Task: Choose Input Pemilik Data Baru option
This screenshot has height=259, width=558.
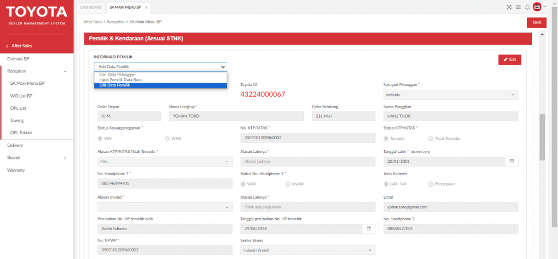Action: coord(160,80)
